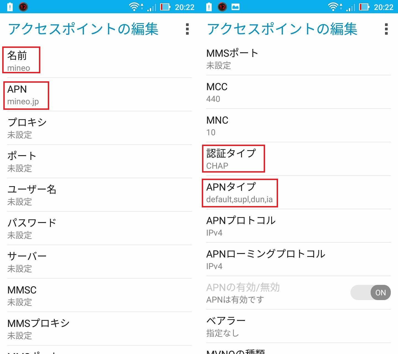Edit the ユーザー名 setting

pos(99,195)
